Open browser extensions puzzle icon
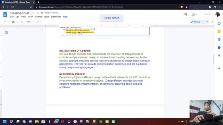Image resolution: width=223 pixels, height=125 pixels. click(210, 7)
